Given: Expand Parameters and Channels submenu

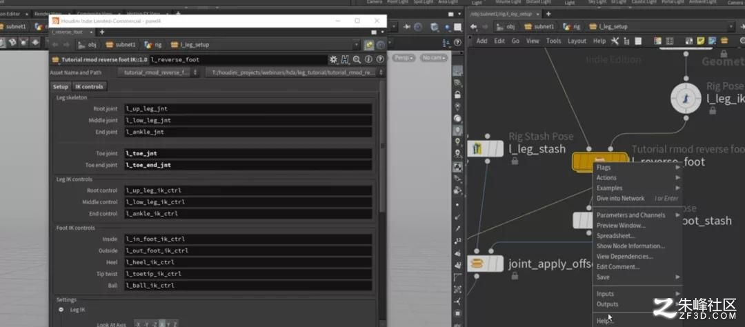Looking at the screenshot, I should point(637,215).
